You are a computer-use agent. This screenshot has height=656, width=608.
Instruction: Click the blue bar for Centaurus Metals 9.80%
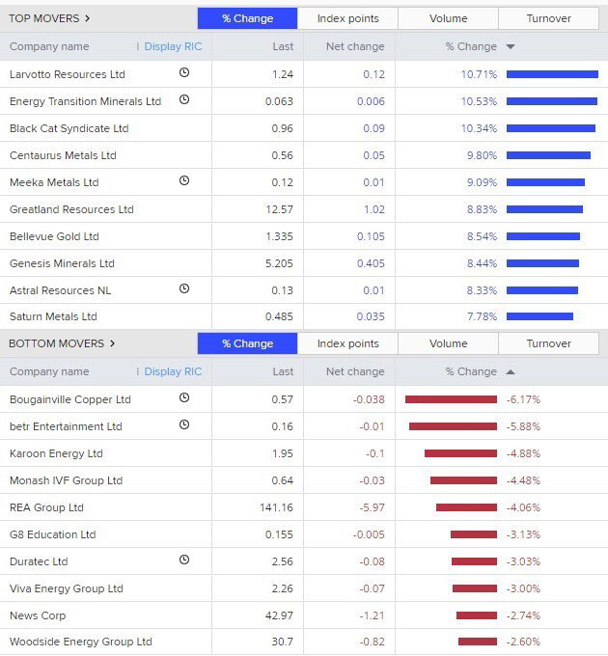548,155
